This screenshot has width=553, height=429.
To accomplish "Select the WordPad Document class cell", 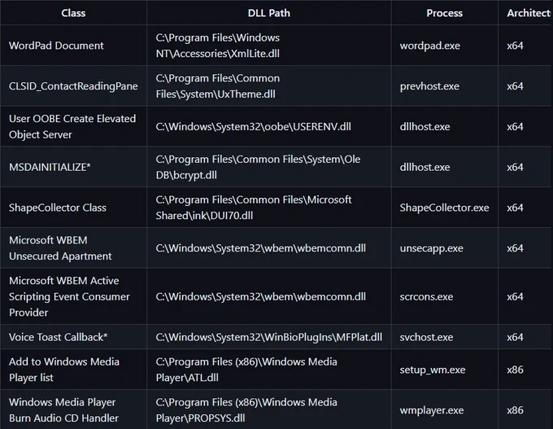I will (73, 46).
